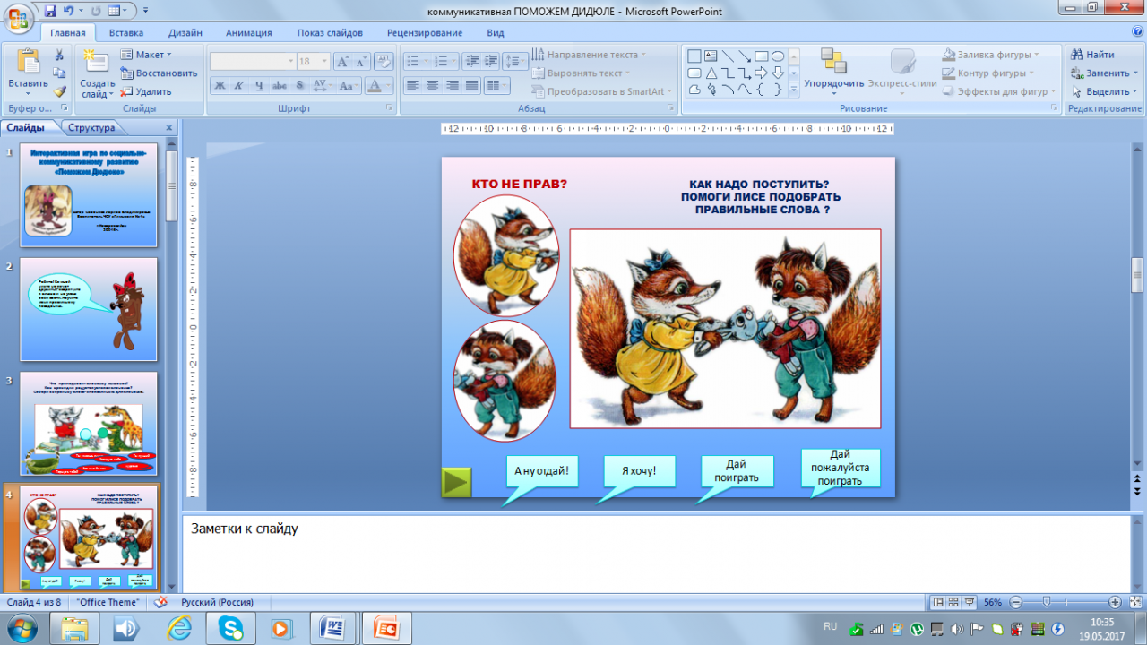
Task: Decrease font size with the small A icon
Action: click(x=362, y=62)
